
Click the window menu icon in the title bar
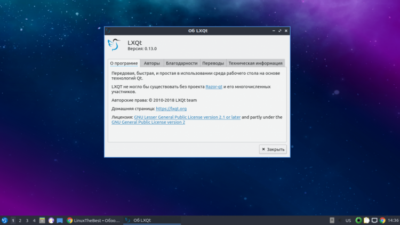pyautogui.click(x=108, y=30)
